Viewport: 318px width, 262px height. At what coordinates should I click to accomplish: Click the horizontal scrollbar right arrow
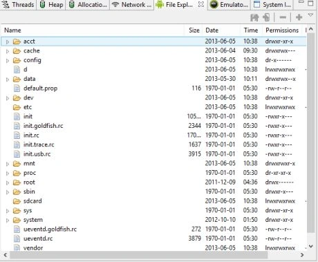(x=302, y=255)
